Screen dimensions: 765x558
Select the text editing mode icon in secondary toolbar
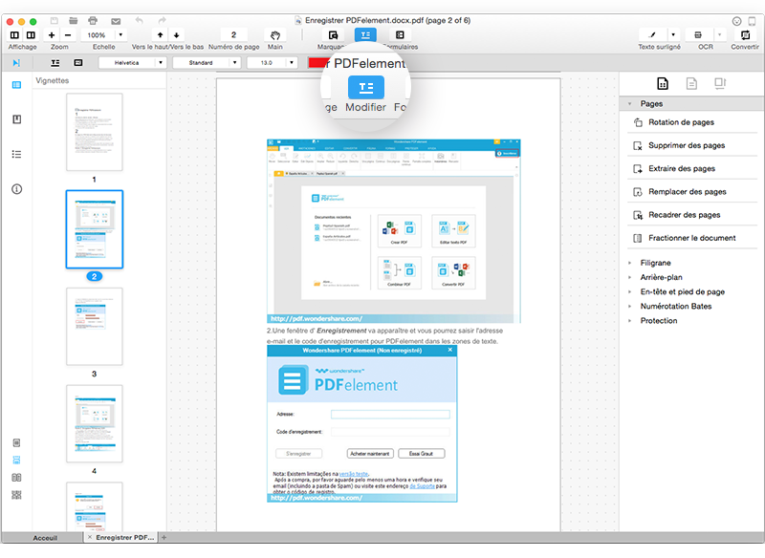pyautogui.click(x=55, y=63)
